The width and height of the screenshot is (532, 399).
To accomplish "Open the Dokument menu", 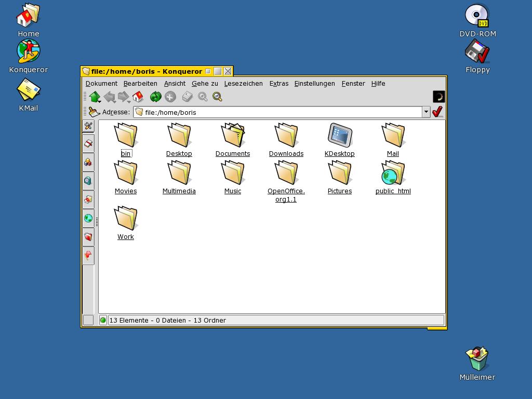I will [x=101, y=84].
